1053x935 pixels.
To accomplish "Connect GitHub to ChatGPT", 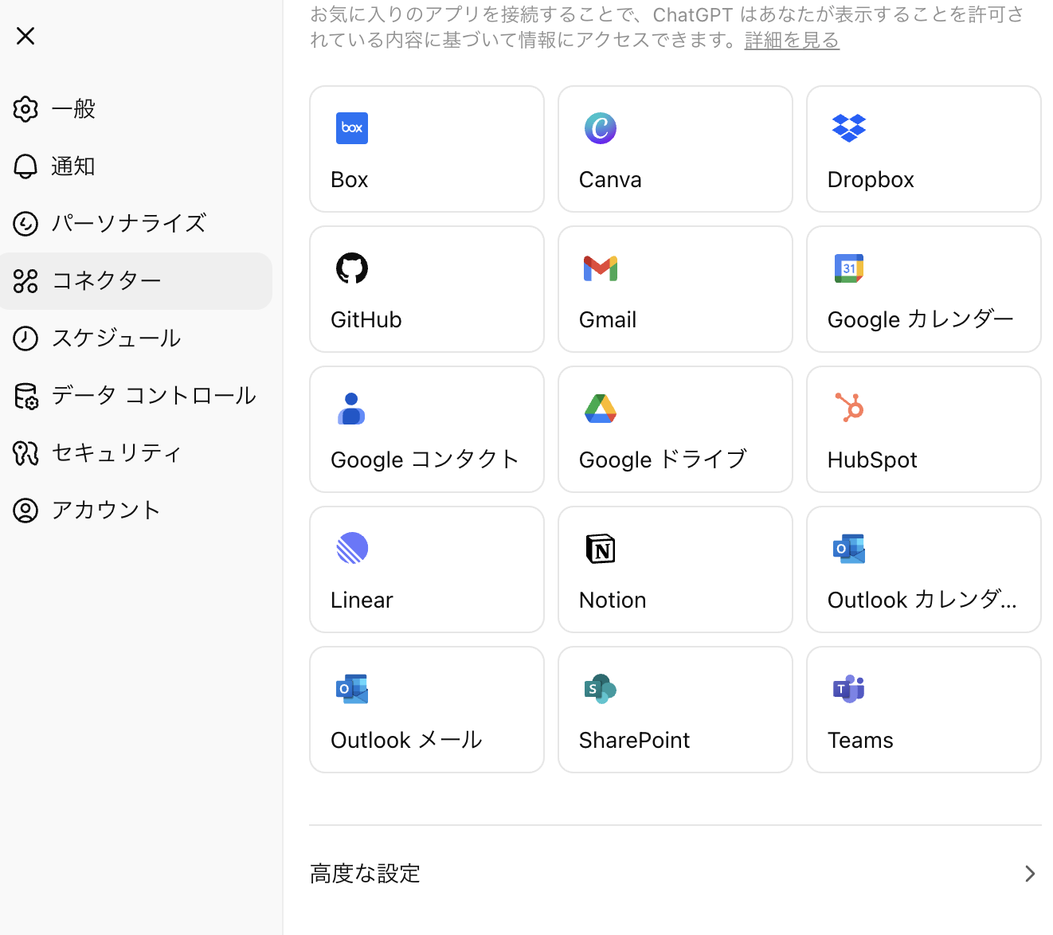I will pyautogui.click(x=426, y=289).
